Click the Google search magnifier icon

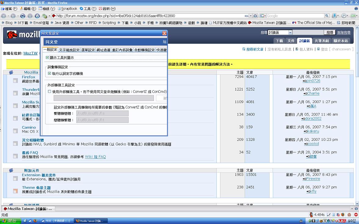327,16
